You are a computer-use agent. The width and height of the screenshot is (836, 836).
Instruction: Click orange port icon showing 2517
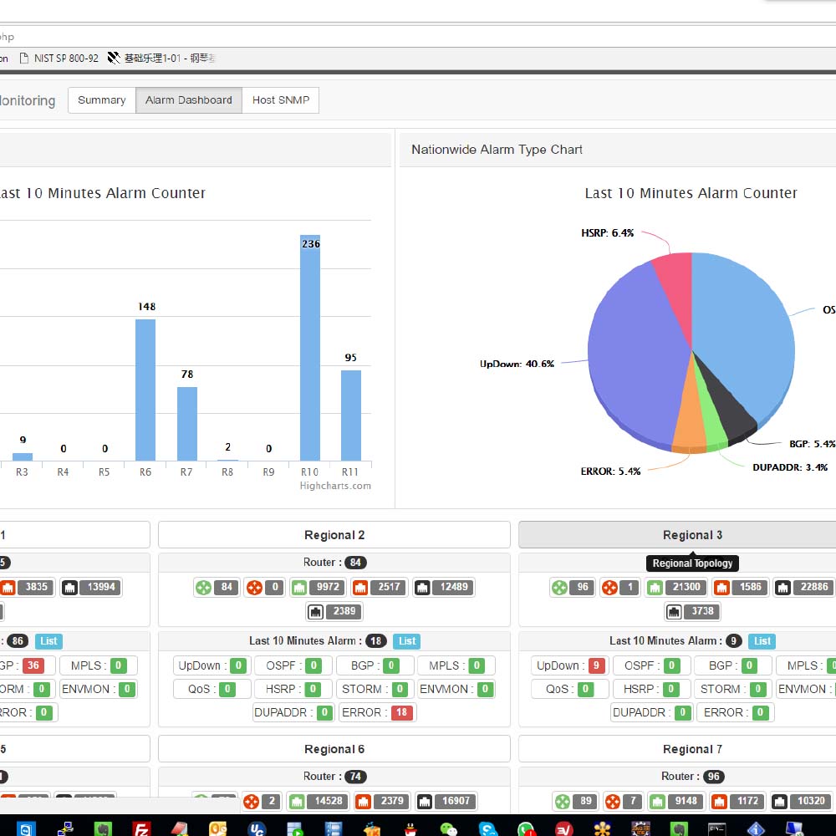click(x=361, y=588)
